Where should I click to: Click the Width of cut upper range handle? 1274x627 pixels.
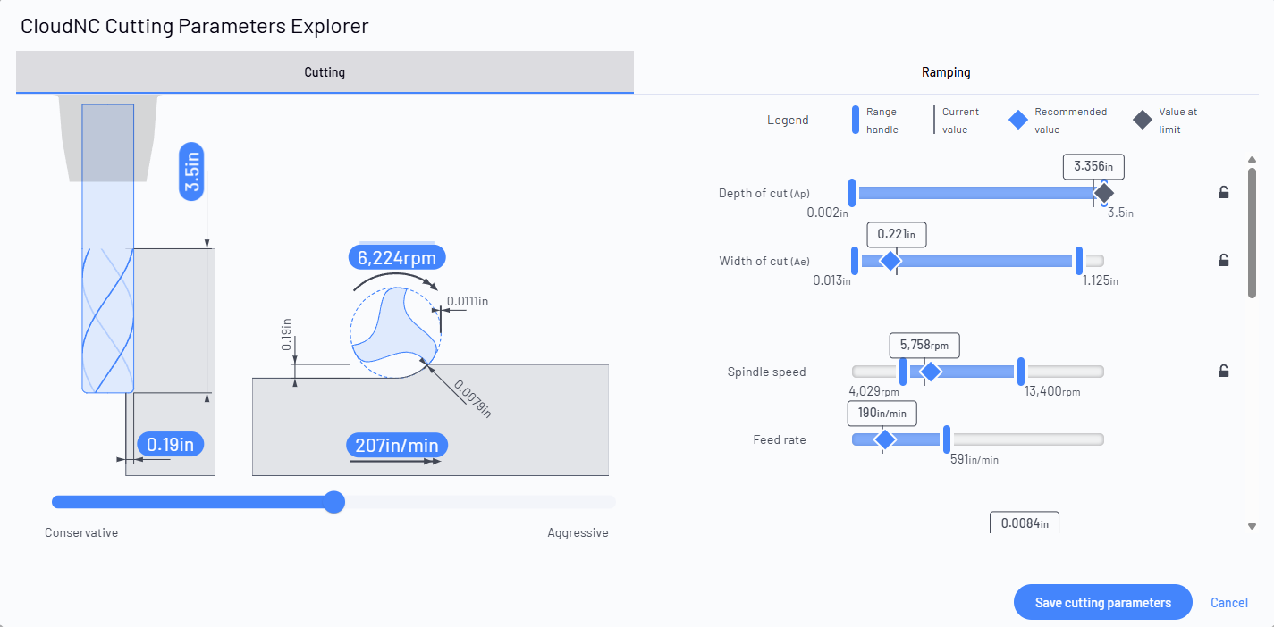[x=1079, y=261]
